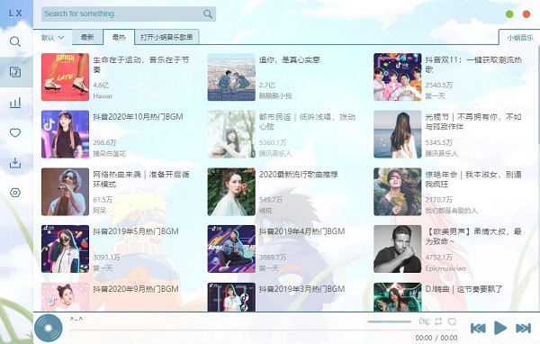Screen dimensions: 540x344
Task: Click the LX logo
Action: pyautogui.click(x=15, y=14)
